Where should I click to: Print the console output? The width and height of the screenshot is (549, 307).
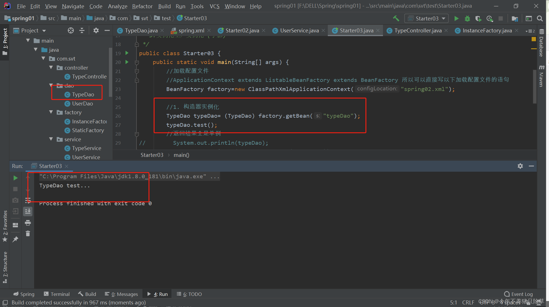click(28, 223)
